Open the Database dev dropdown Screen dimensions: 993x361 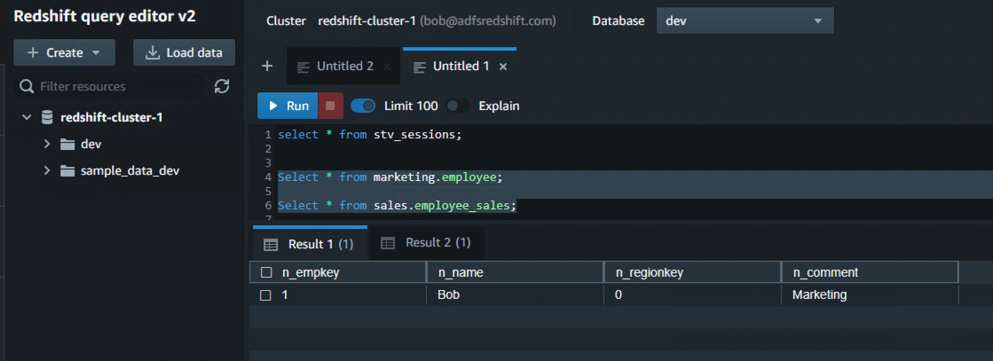click(x=745, y=21)
